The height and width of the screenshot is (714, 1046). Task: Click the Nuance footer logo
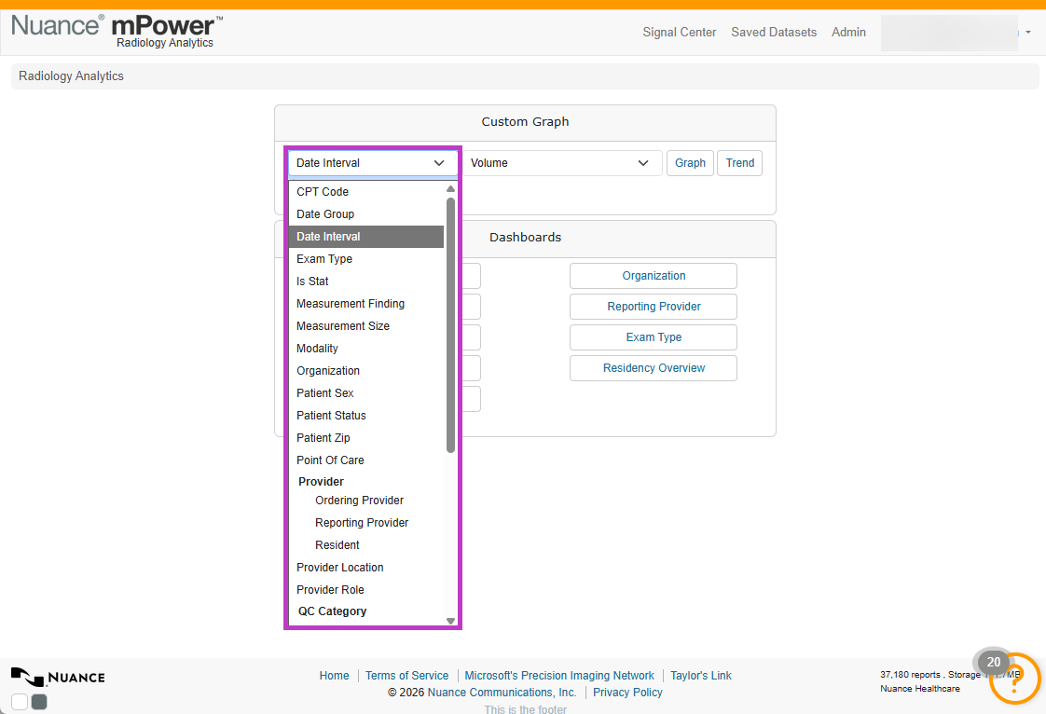[x=58, y=677]
